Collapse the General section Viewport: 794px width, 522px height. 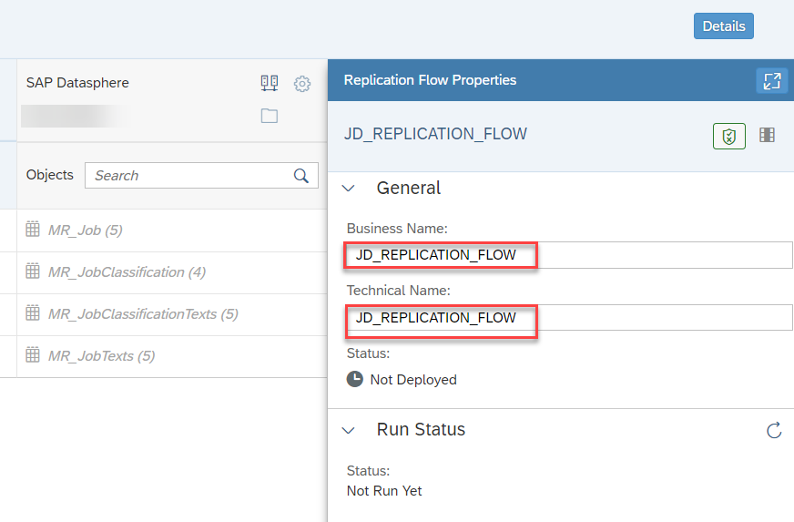pyautogui.click(x=349, y=189)
